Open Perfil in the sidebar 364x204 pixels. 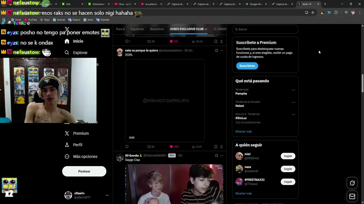(x=74, y=145)
